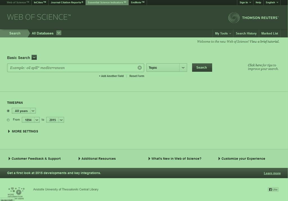
Task: Click the Web of Science logo
Action: click(39, 17)
